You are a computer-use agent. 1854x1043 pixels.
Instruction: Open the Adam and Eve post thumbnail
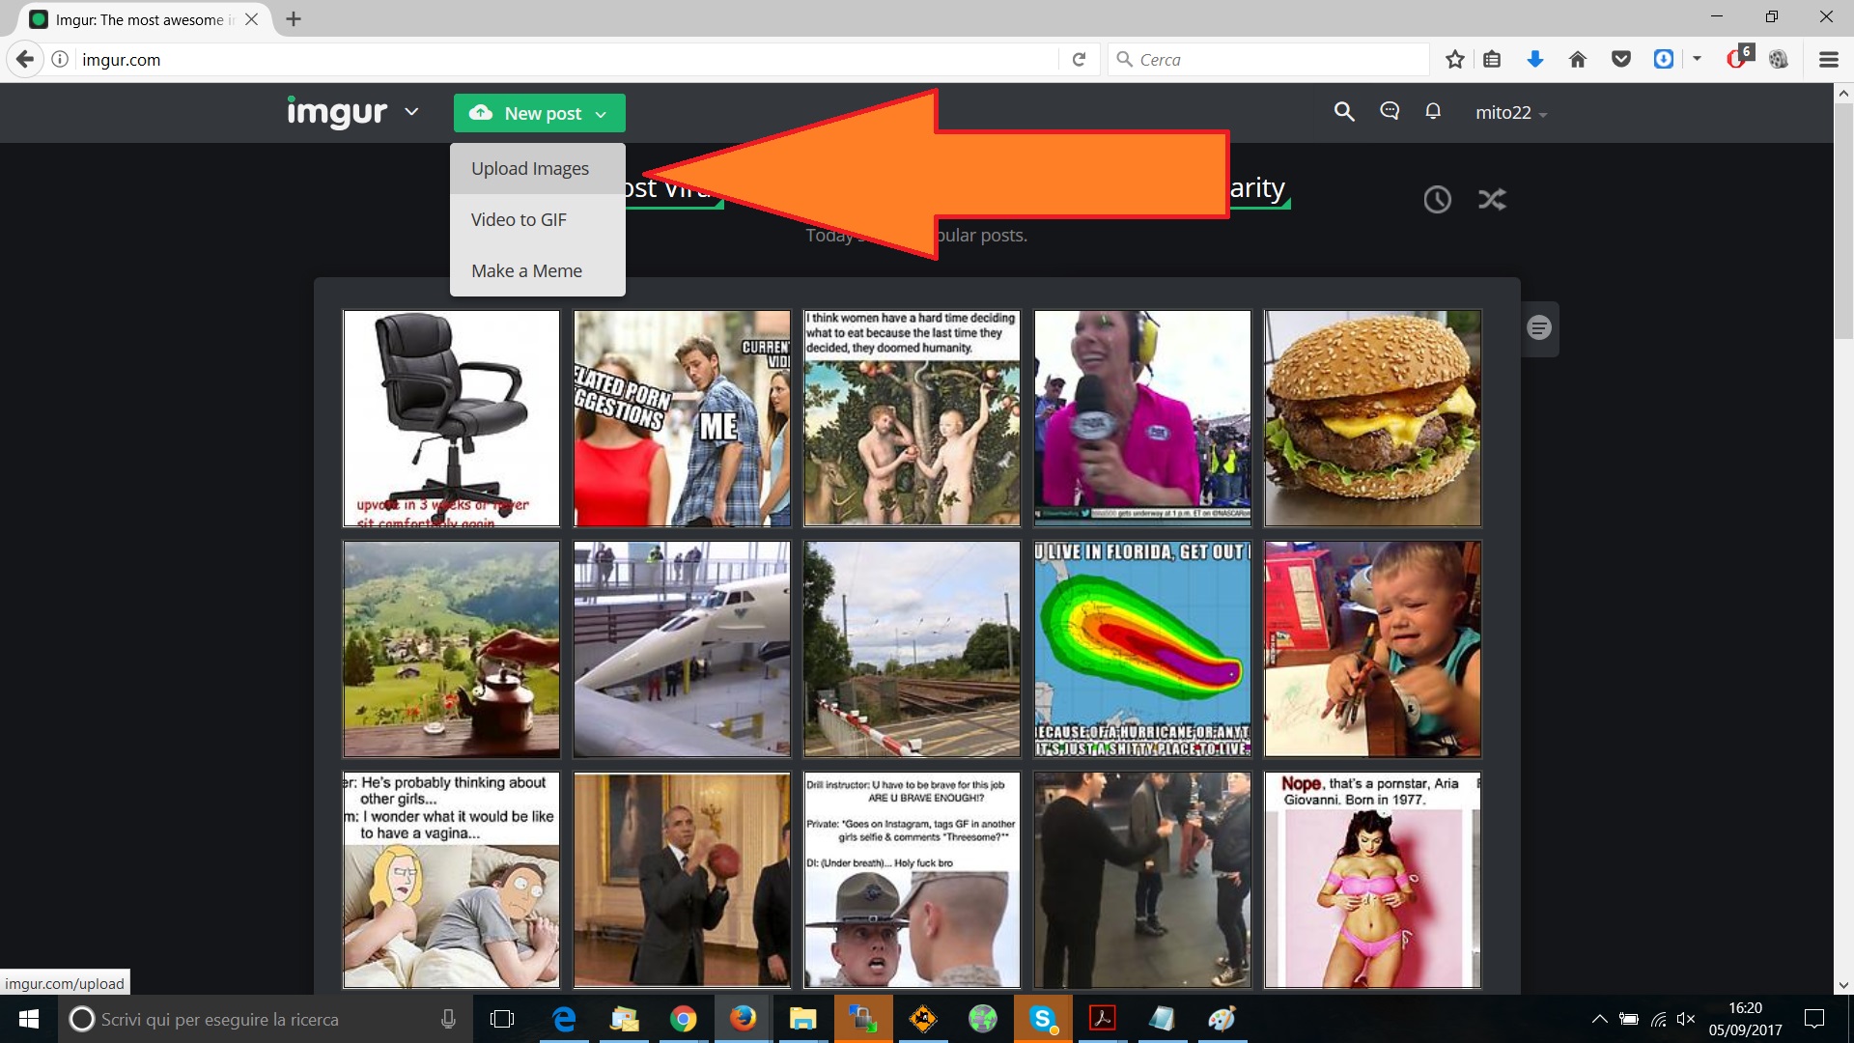(912, 418)
